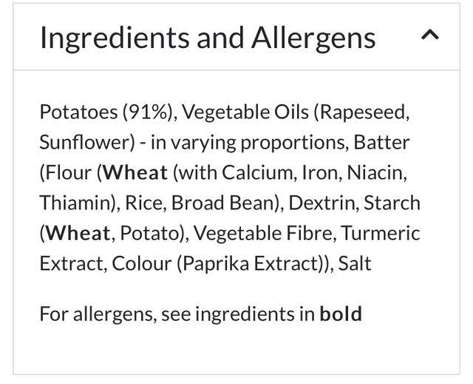Click the bold word "bold"

click(341, 313)
